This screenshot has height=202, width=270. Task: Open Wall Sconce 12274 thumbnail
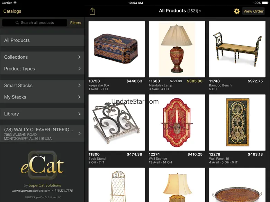(177, 123)
